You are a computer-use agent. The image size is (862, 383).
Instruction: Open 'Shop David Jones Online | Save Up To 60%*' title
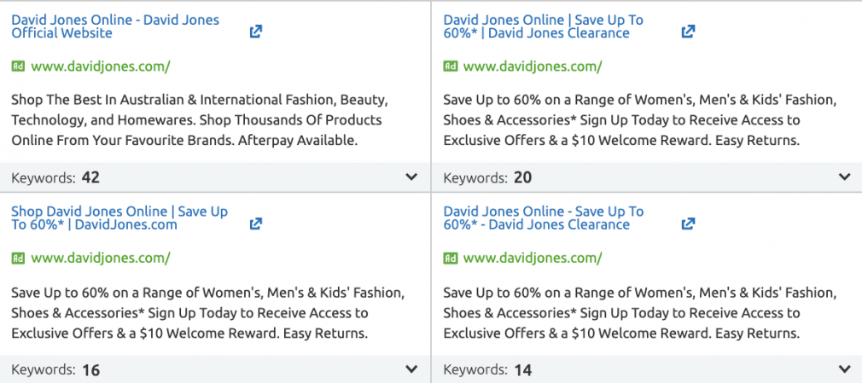[x=119, y=218]
